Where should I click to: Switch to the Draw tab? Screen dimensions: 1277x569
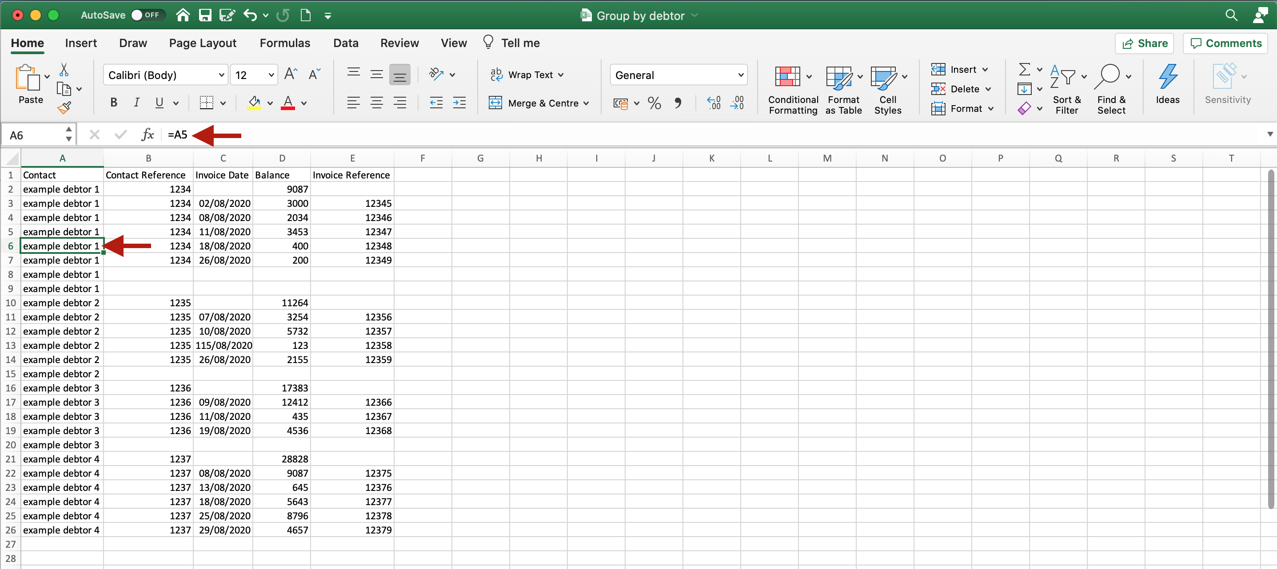[x=133, y=43]
